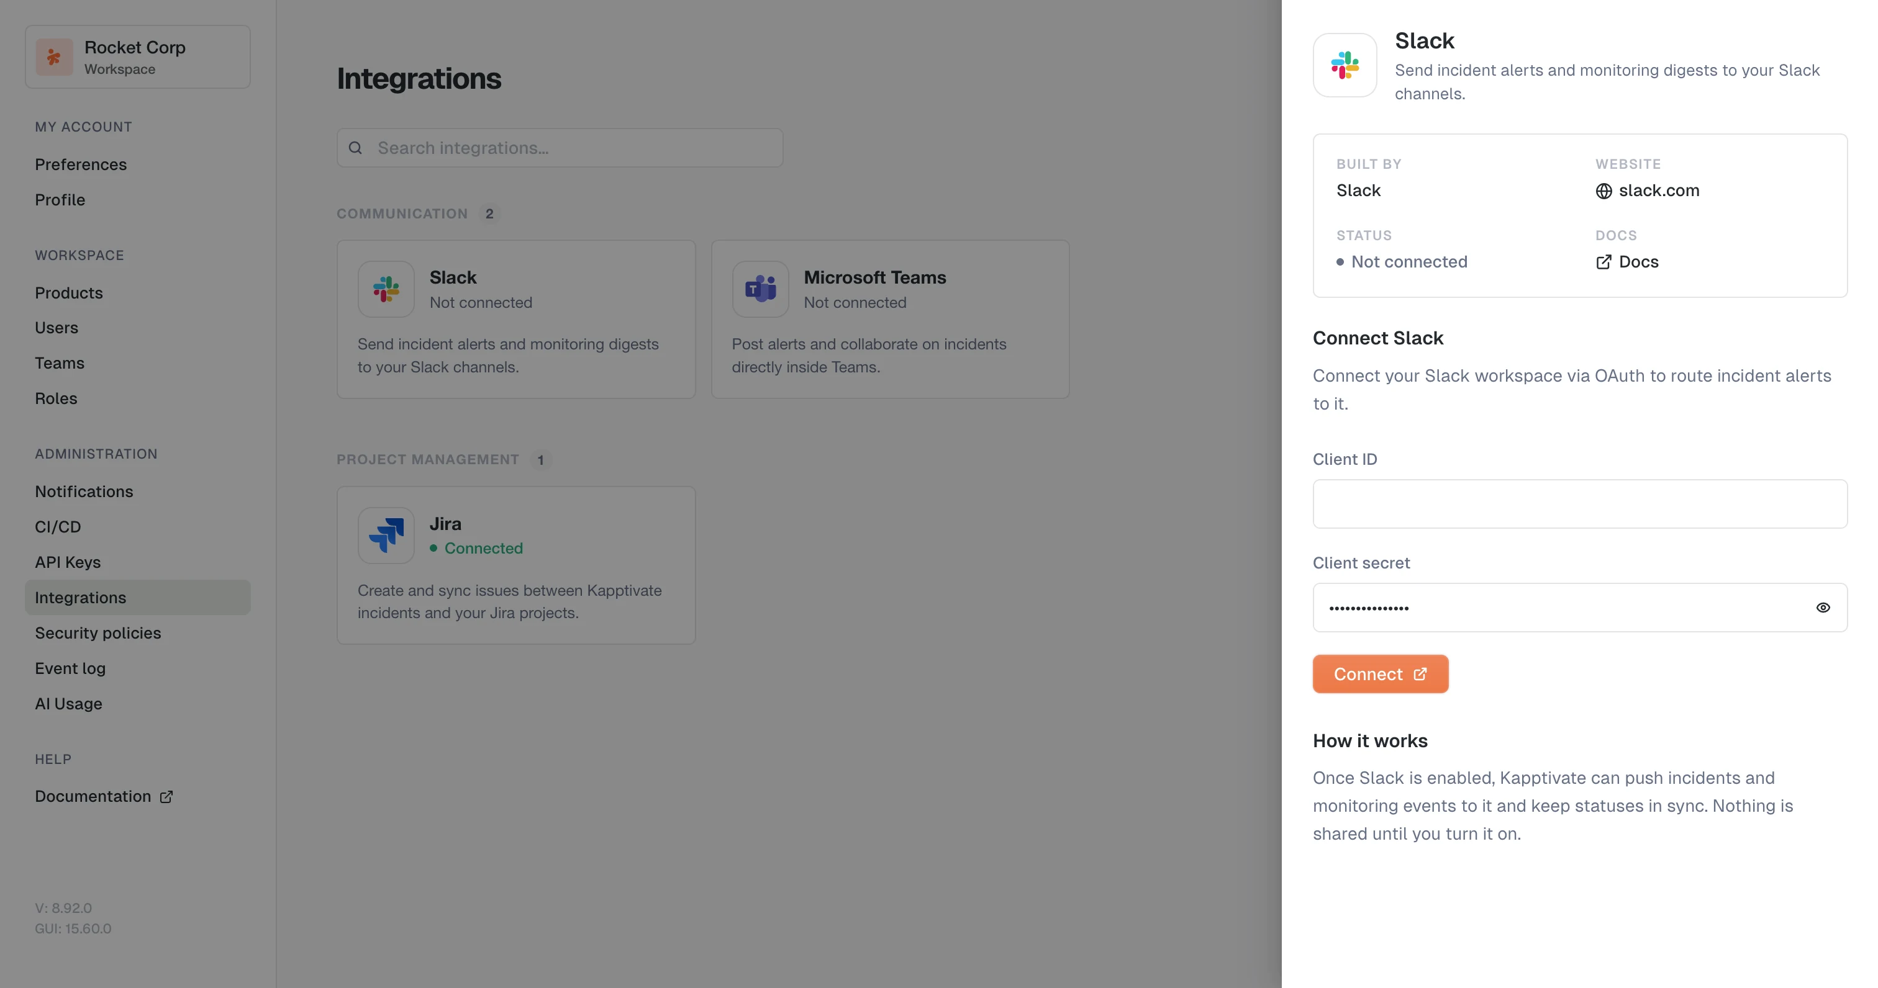Click the Jira Connected status label

coord(476,549)
